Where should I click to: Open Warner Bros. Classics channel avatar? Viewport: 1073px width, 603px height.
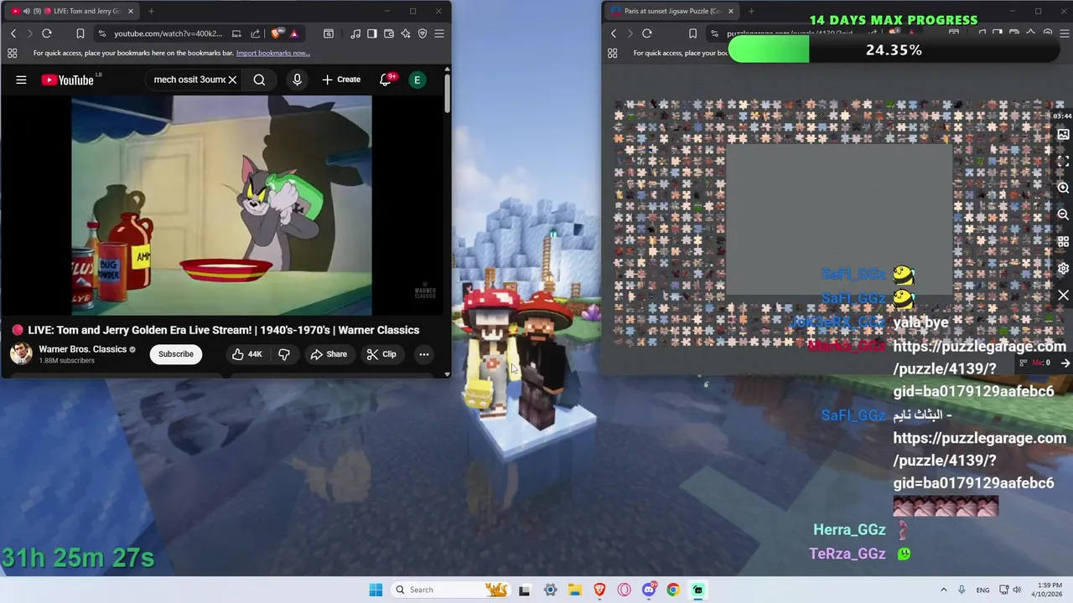(21, 353)
